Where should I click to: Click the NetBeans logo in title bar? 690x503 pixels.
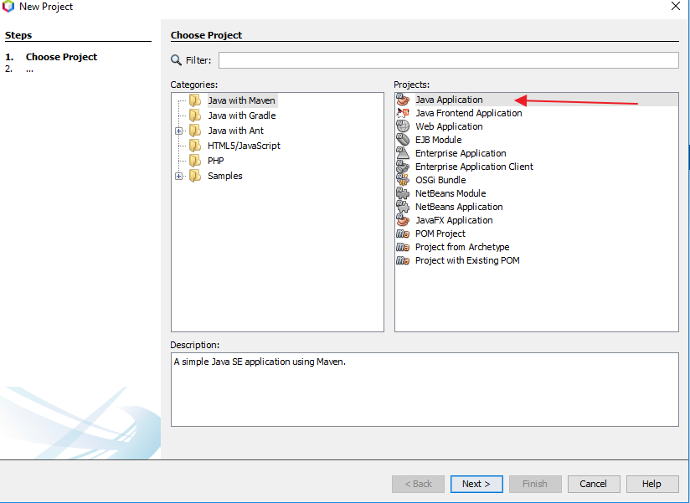pos(8,7)
